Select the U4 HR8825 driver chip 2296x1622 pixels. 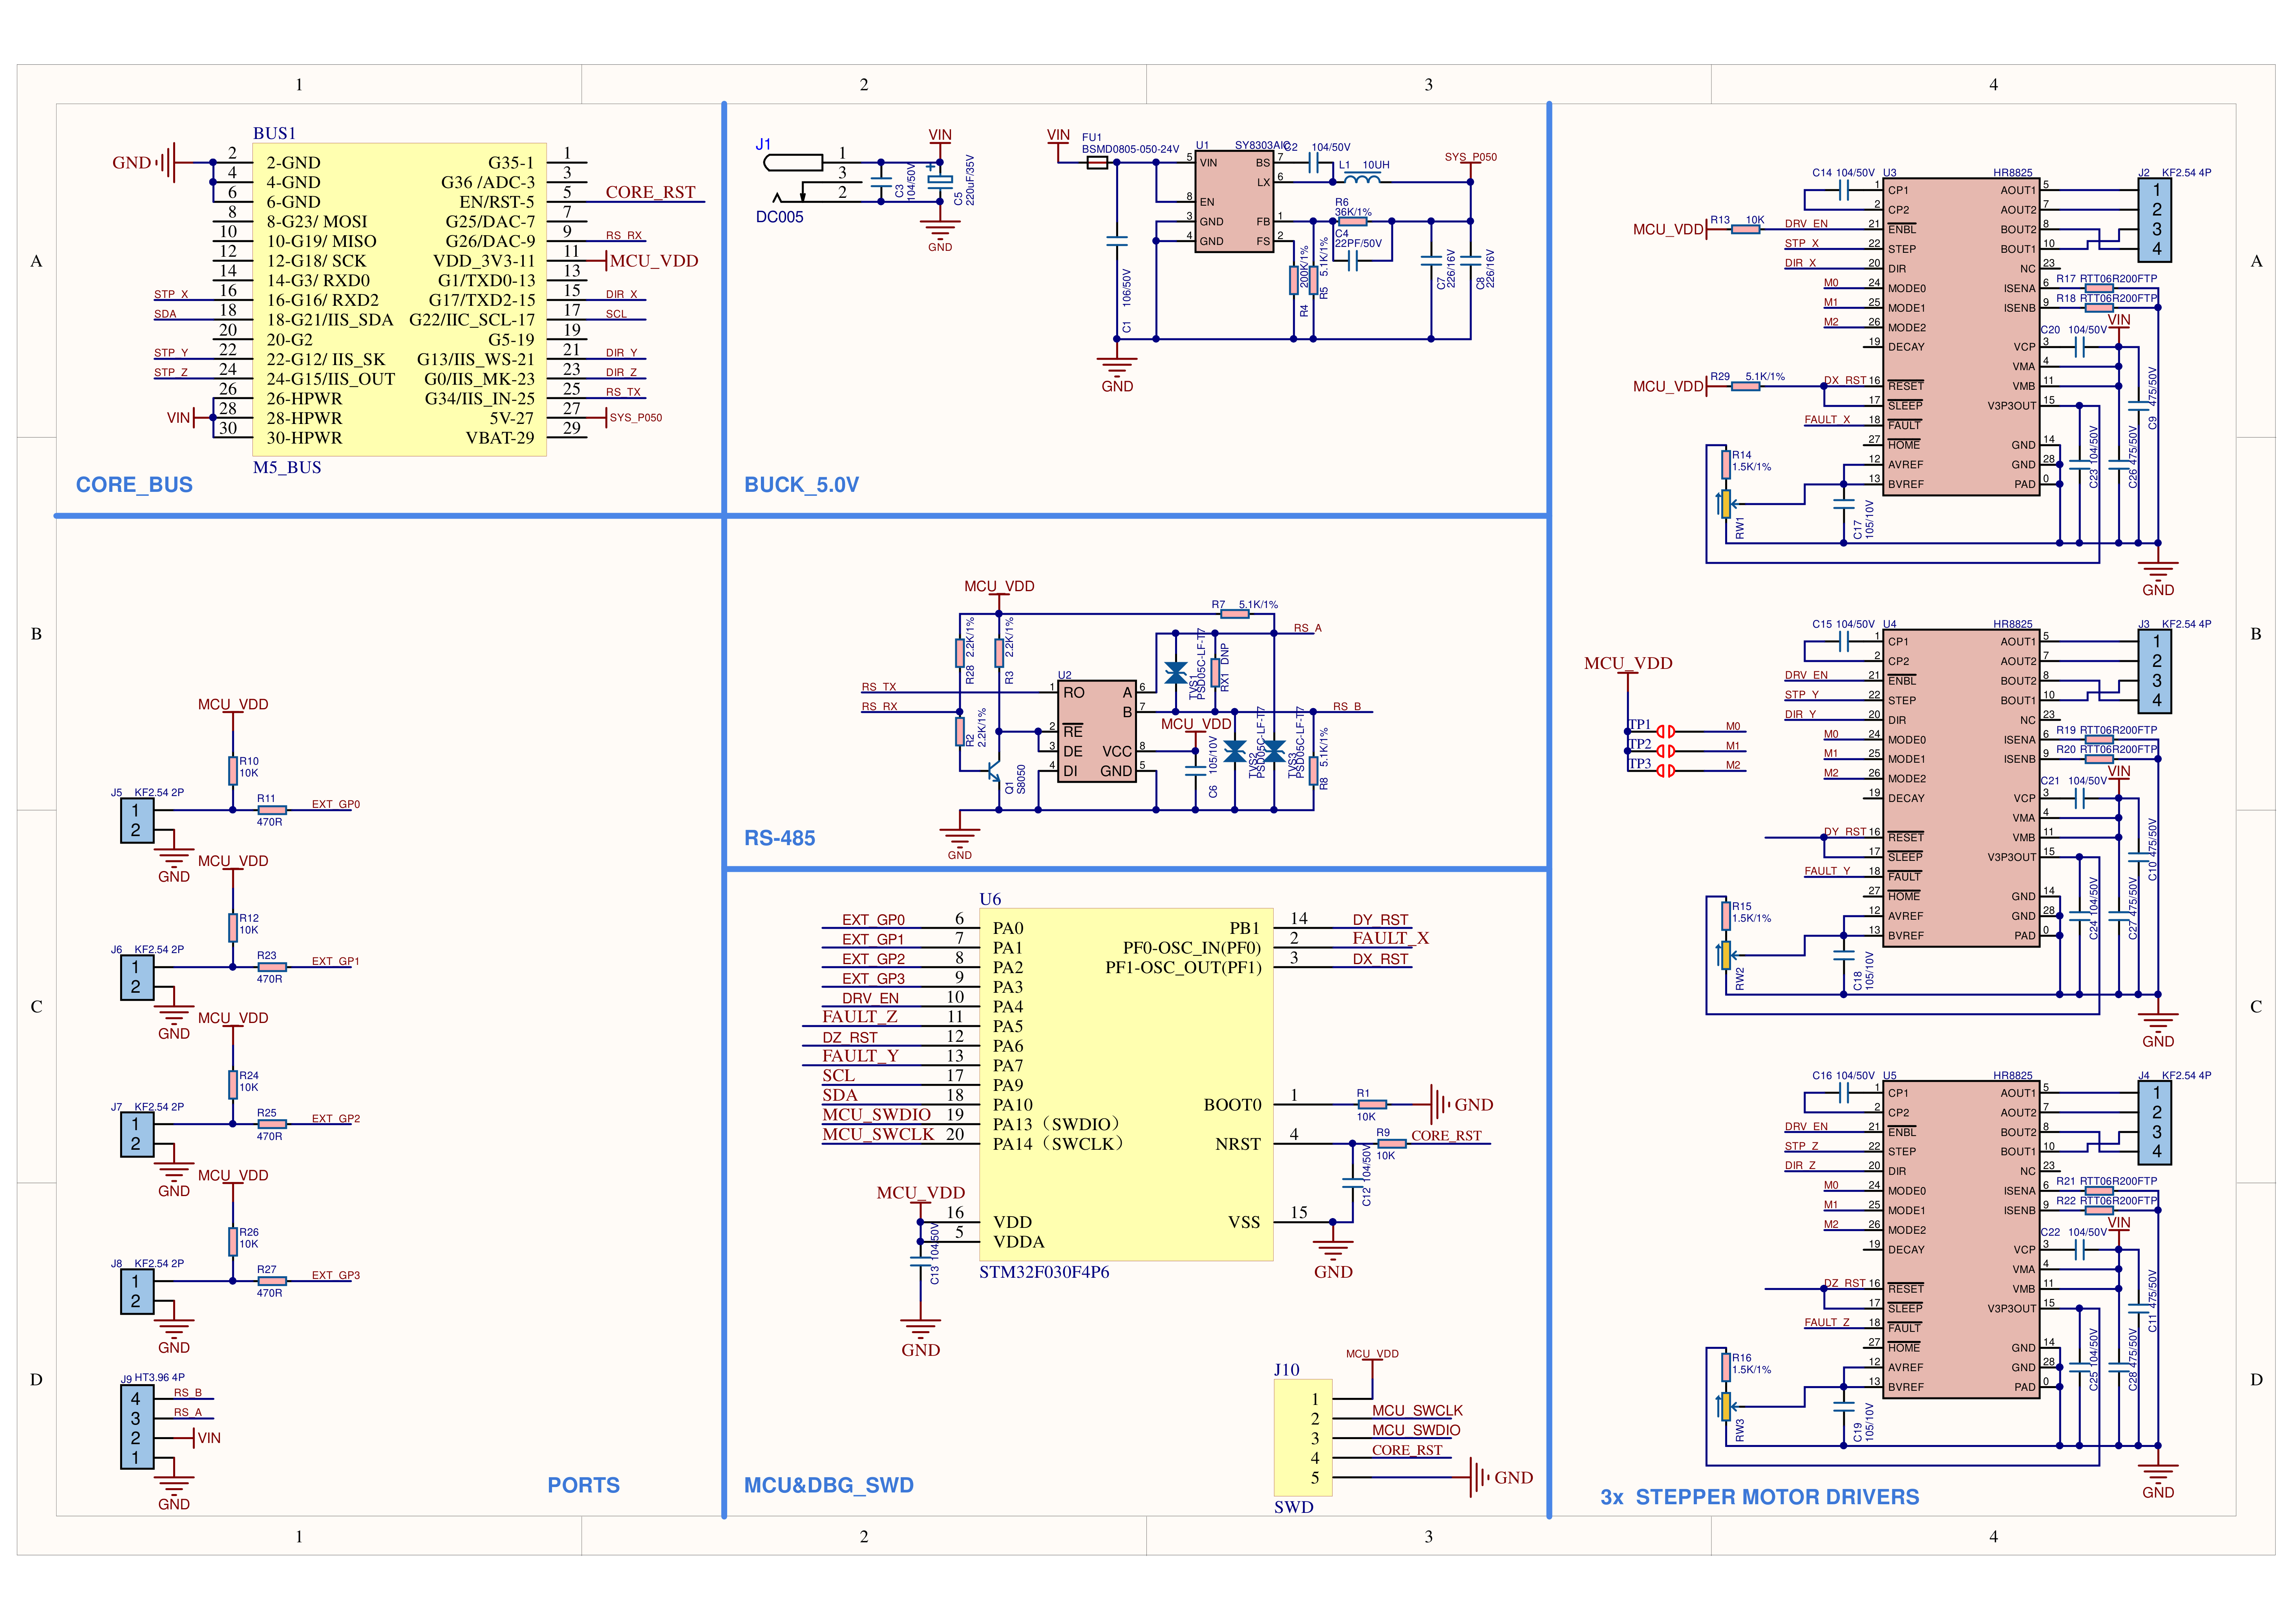[1961, 788]
